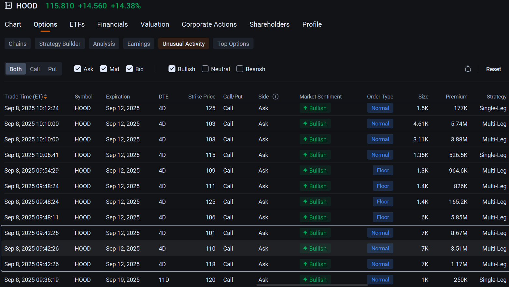Click the horizontal scrollbar at bottom
Image resolution: width=509 pixels, height=287 pixels.
tap(312, 285)
